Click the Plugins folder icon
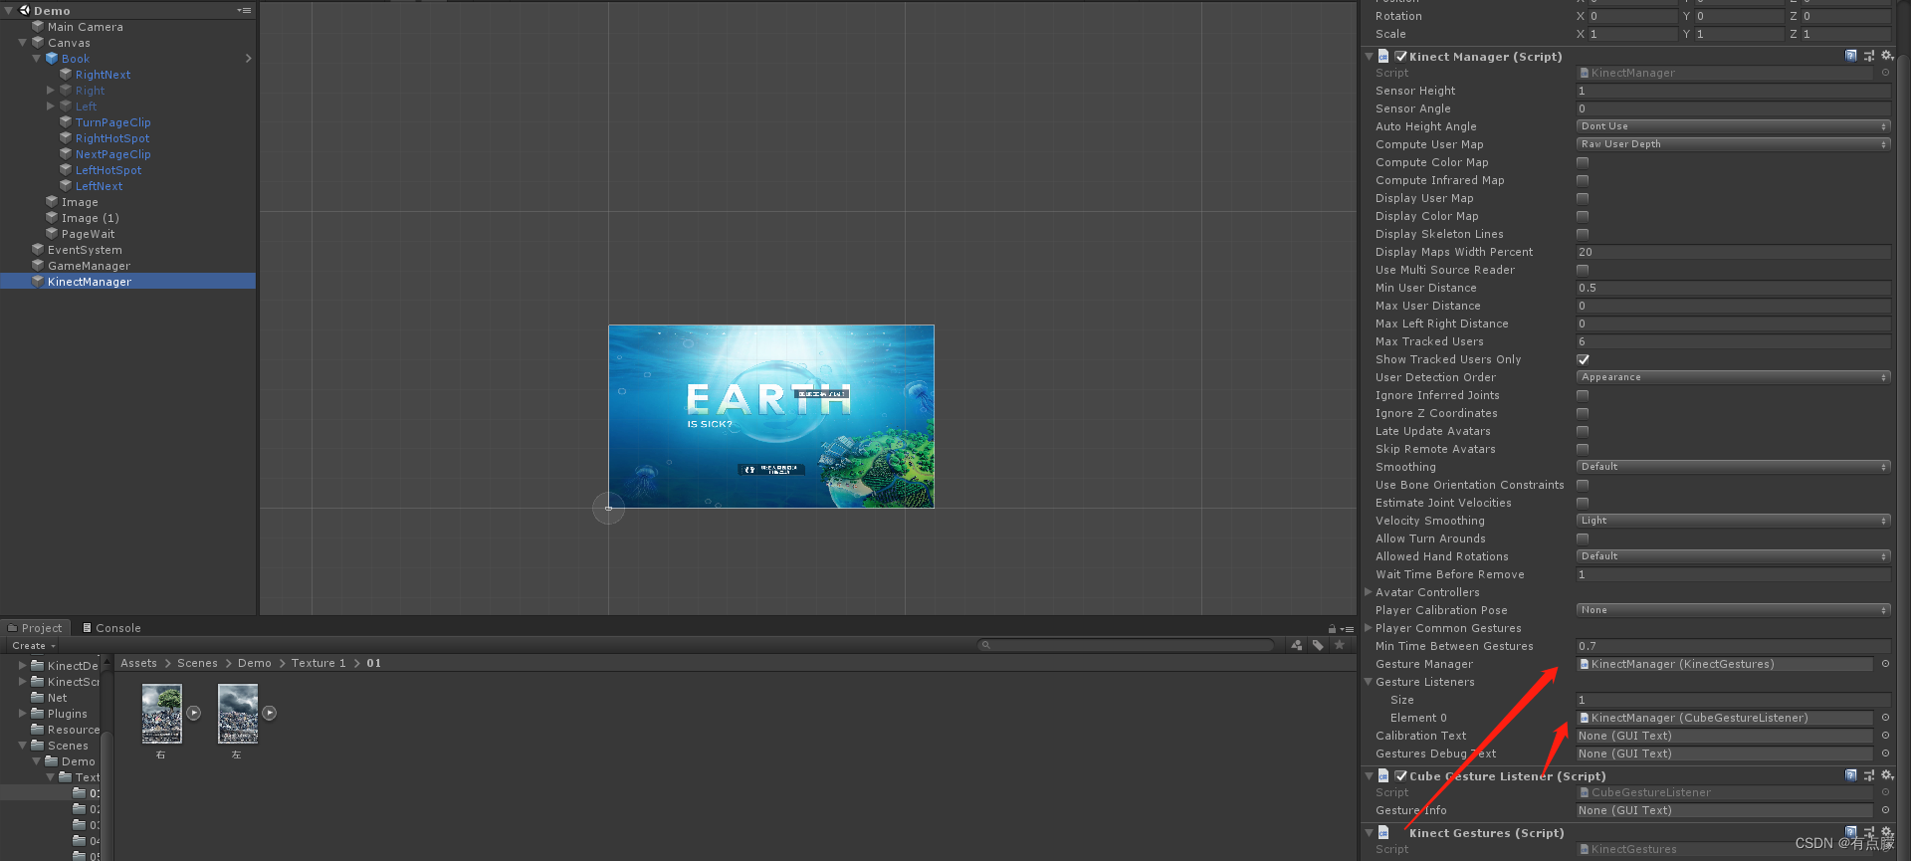 [38, 714]
